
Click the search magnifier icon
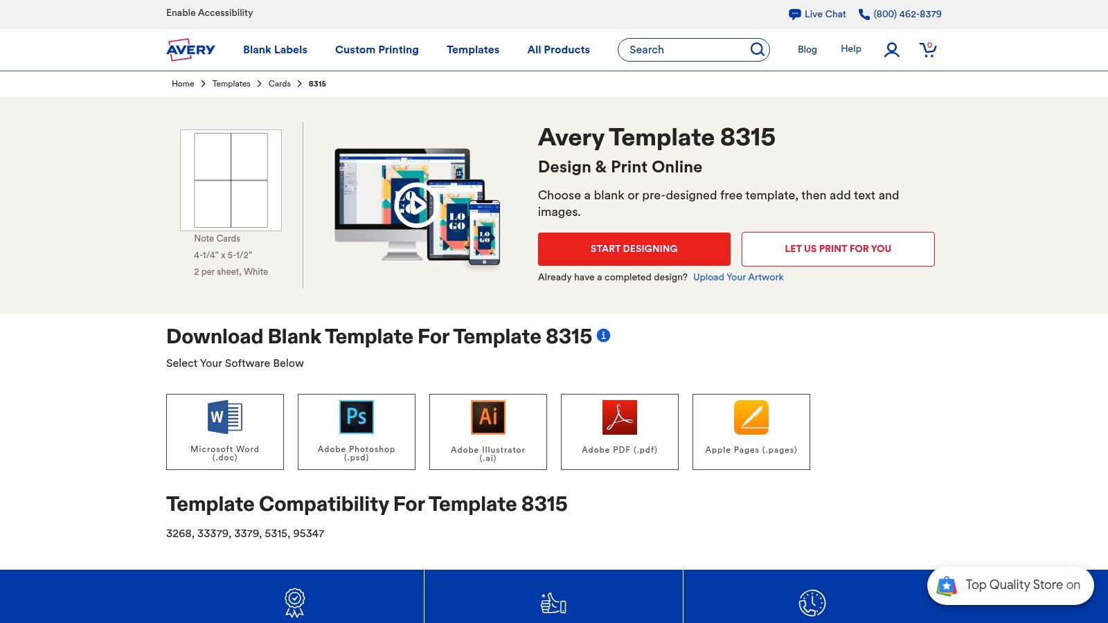[x=758, y=49]
